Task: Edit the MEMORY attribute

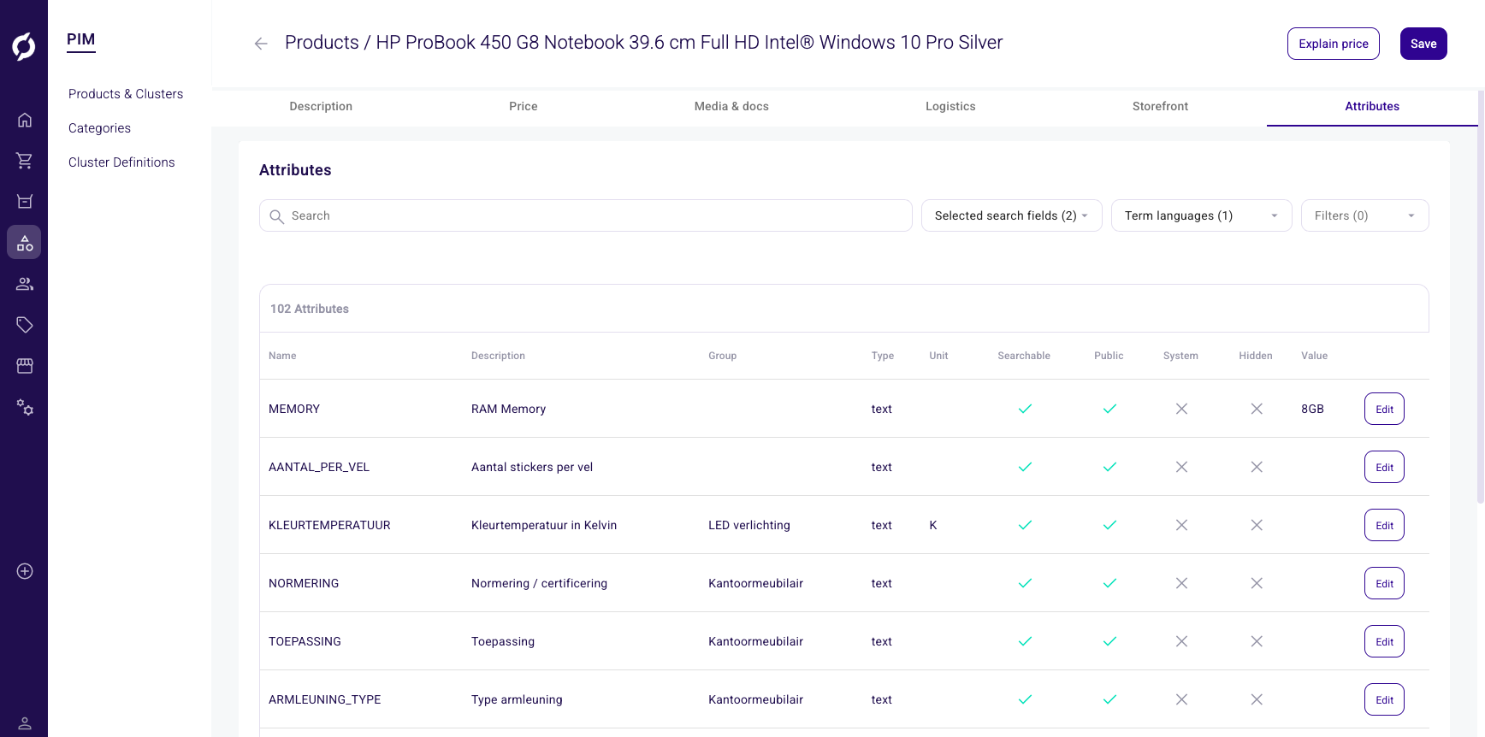Action: [x=1384, y=409]
